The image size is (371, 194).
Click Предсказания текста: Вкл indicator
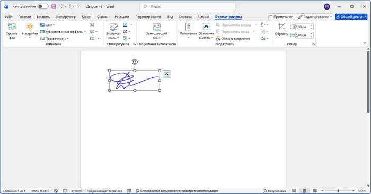[104, 191]
